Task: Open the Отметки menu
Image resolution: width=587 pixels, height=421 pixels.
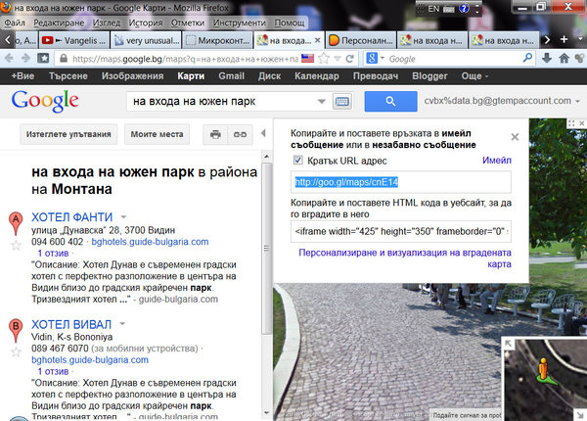Action: (x=188, y=23)
